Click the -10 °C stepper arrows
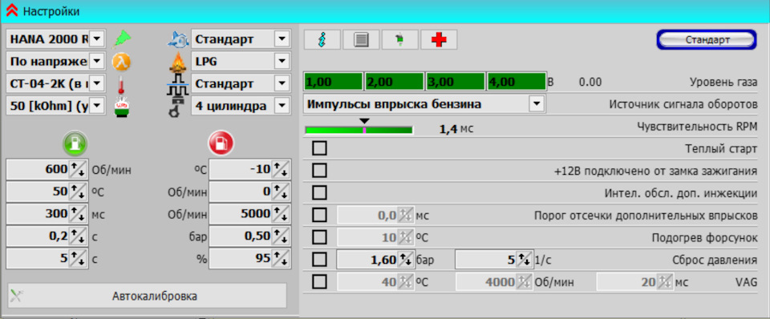The image size is (770, 319). [280, 170]
